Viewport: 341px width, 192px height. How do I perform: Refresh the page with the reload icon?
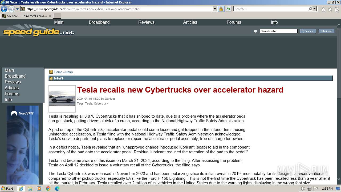pyautogui.click(x=228, y=9)
